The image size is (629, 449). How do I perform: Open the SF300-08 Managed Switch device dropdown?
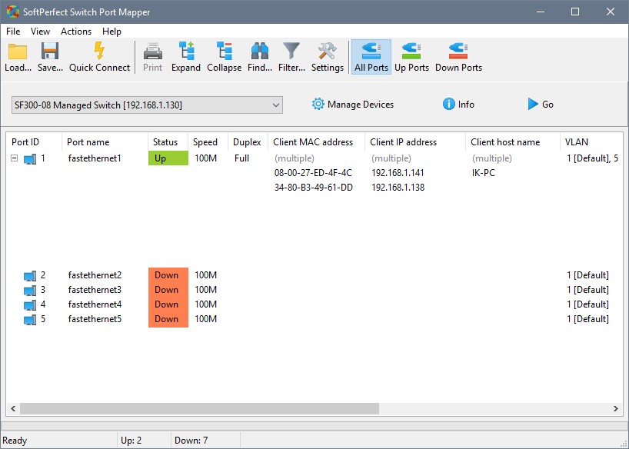[147, 105]
